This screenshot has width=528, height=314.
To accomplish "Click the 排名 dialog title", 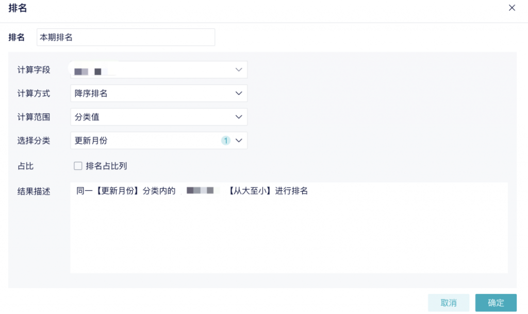I will point(18,8).
